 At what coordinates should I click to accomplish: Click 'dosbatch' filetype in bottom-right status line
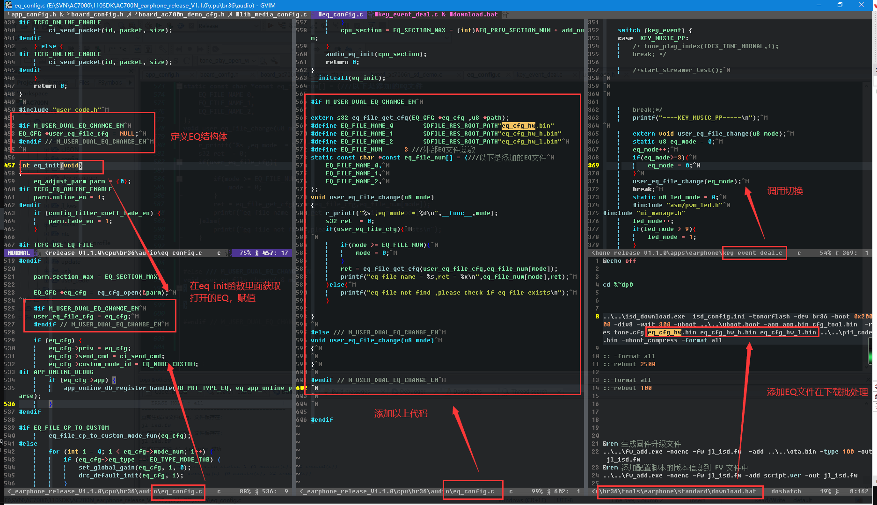point(786,491)
